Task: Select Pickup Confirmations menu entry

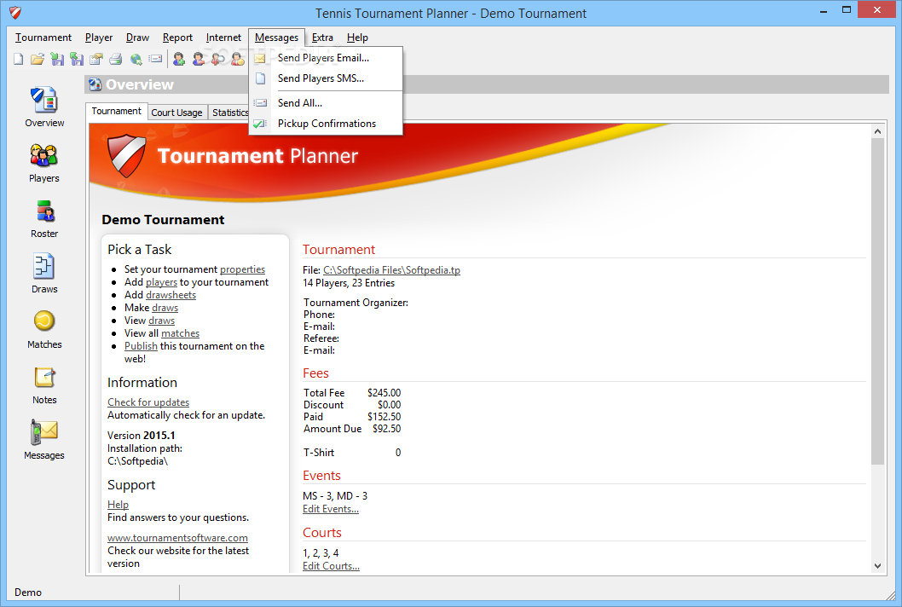Action: (x=326, y=124)
